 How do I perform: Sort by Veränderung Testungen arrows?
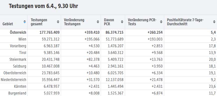pos(98,22)
